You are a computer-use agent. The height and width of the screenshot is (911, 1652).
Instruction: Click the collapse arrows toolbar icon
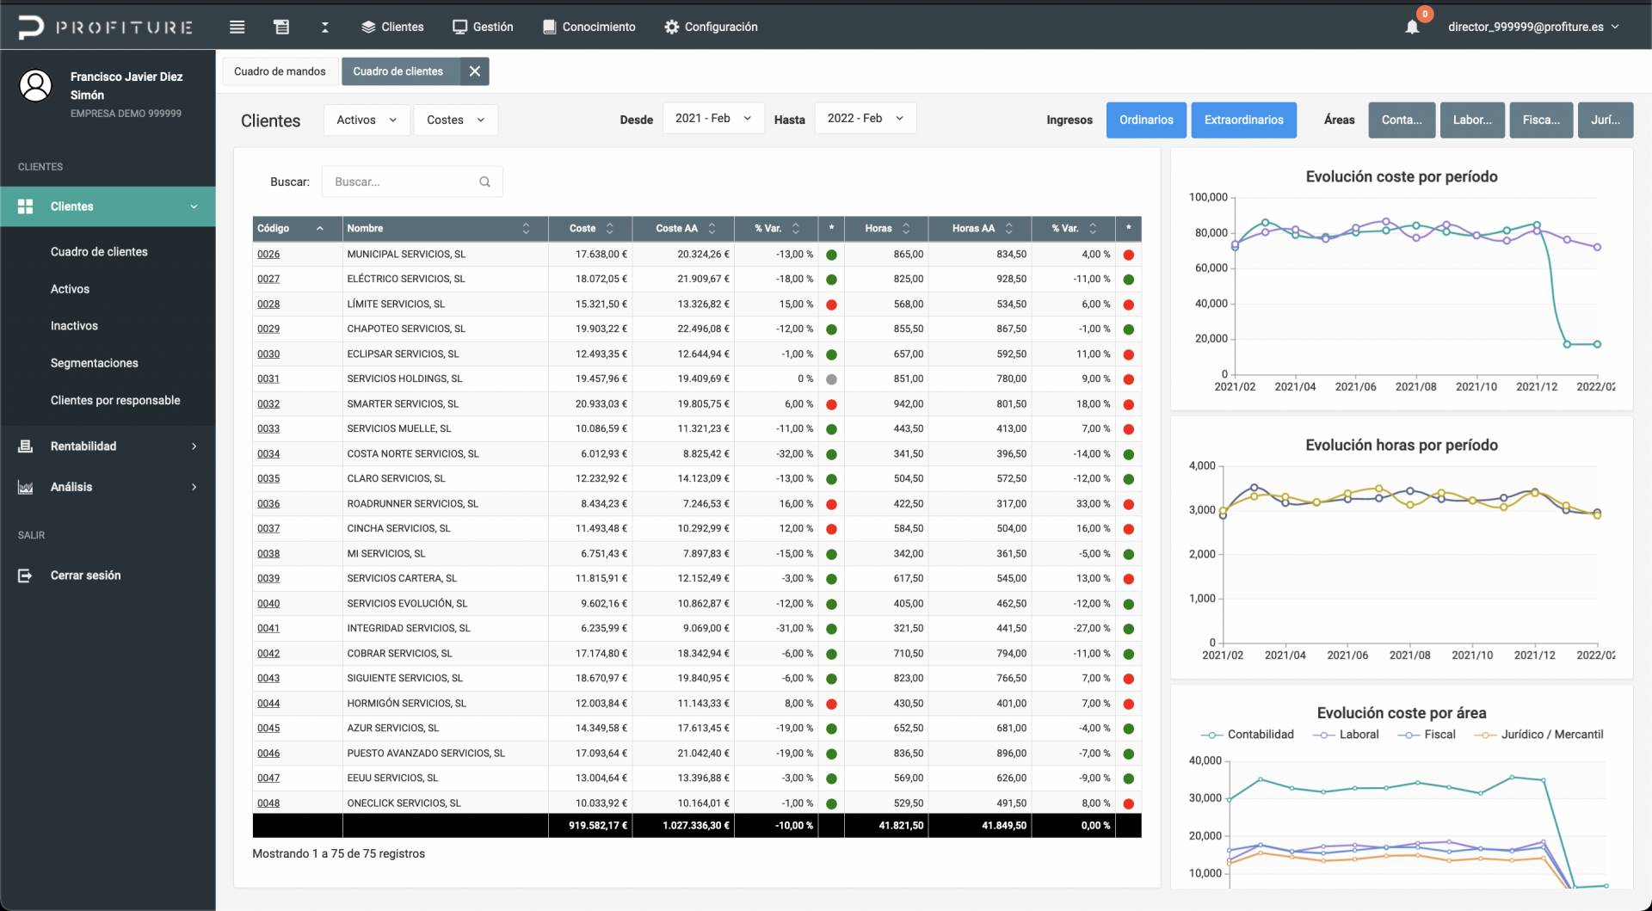click(325, 27)
